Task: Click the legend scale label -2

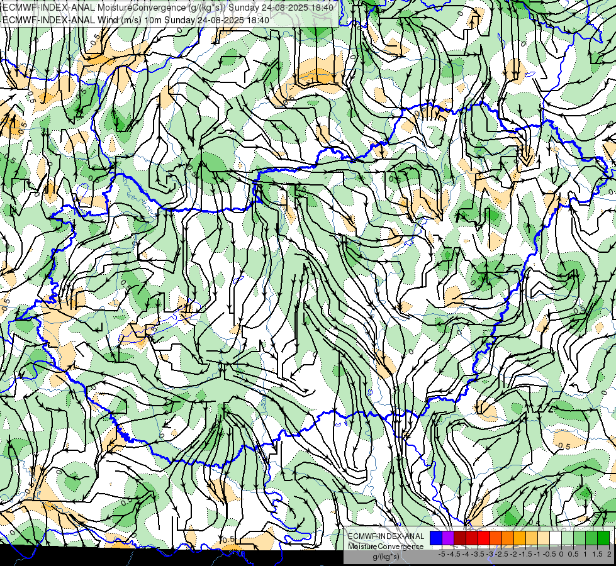Action: 513,554
